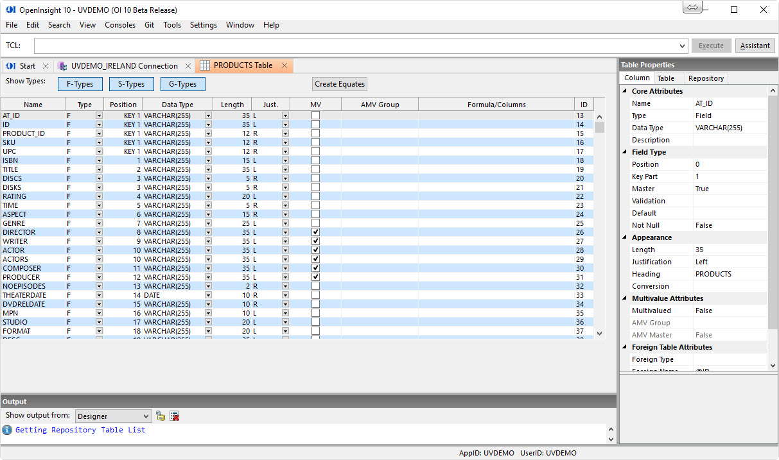Viewport: 779px width, 460px height.
Task: Collapse the Appearance section
Action: click(625, 237)
